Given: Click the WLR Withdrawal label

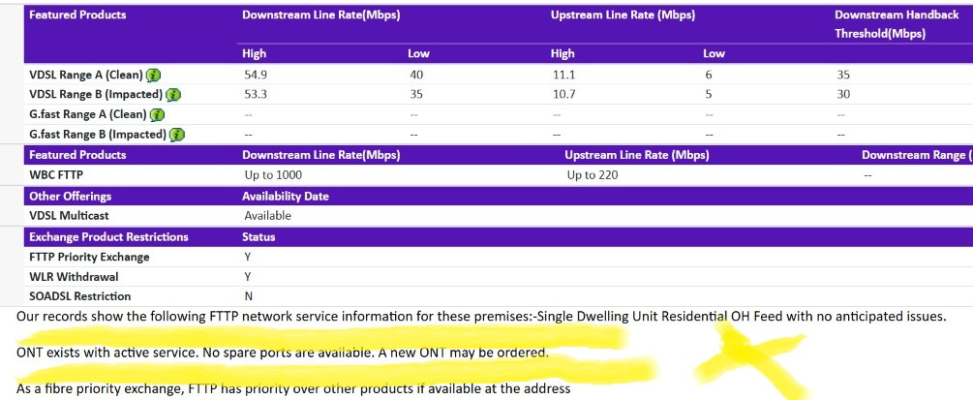Looking at the screenshot, I should [x=74, y=276].
